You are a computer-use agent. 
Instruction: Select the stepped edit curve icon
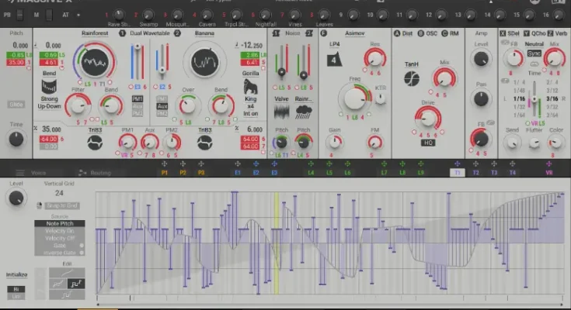(x=77, y=285)
